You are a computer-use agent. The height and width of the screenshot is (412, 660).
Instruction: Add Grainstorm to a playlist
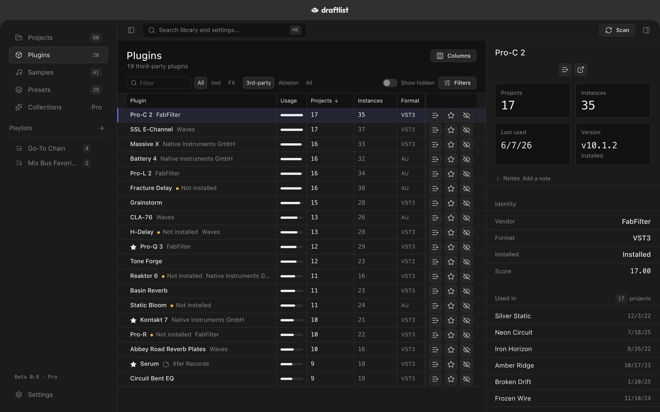point(435,203)
